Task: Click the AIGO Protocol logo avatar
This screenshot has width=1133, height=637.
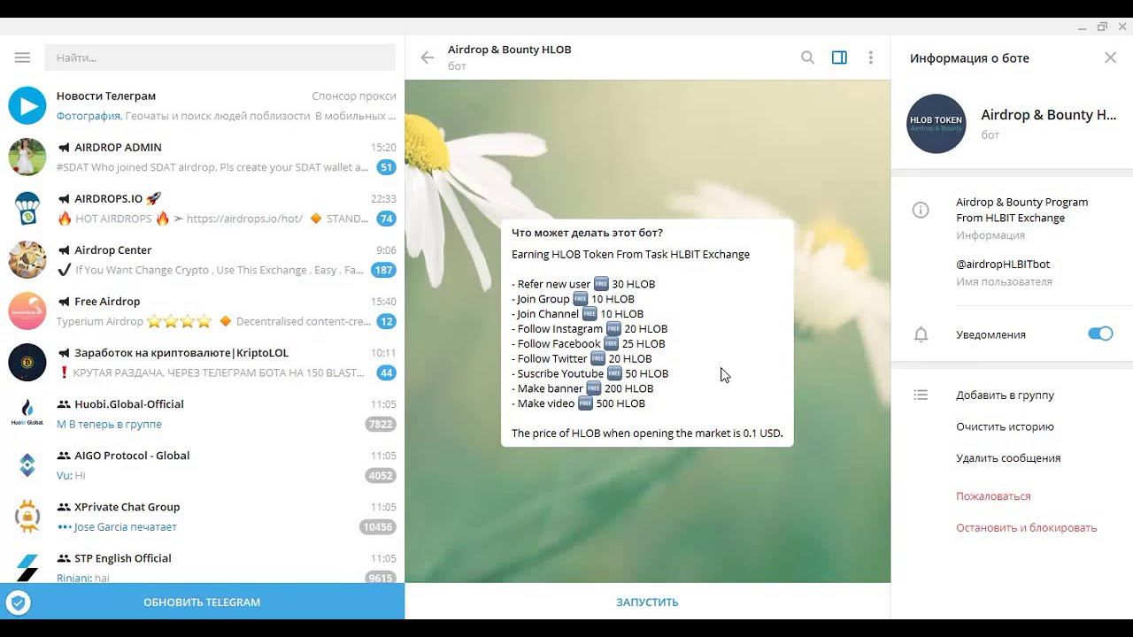Action: (27, 464)
